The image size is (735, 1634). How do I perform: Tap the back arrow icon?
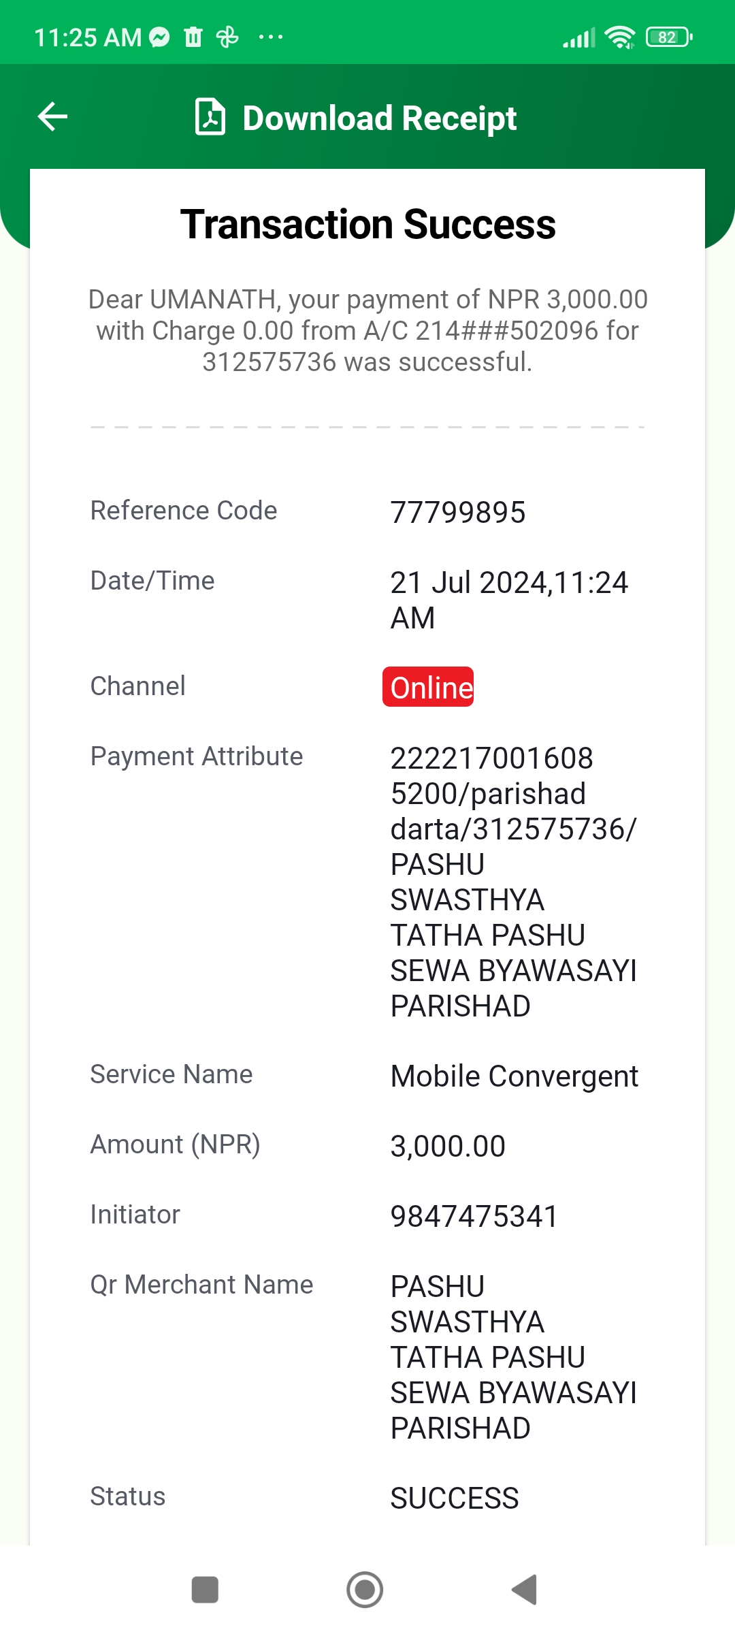(52, 116)
